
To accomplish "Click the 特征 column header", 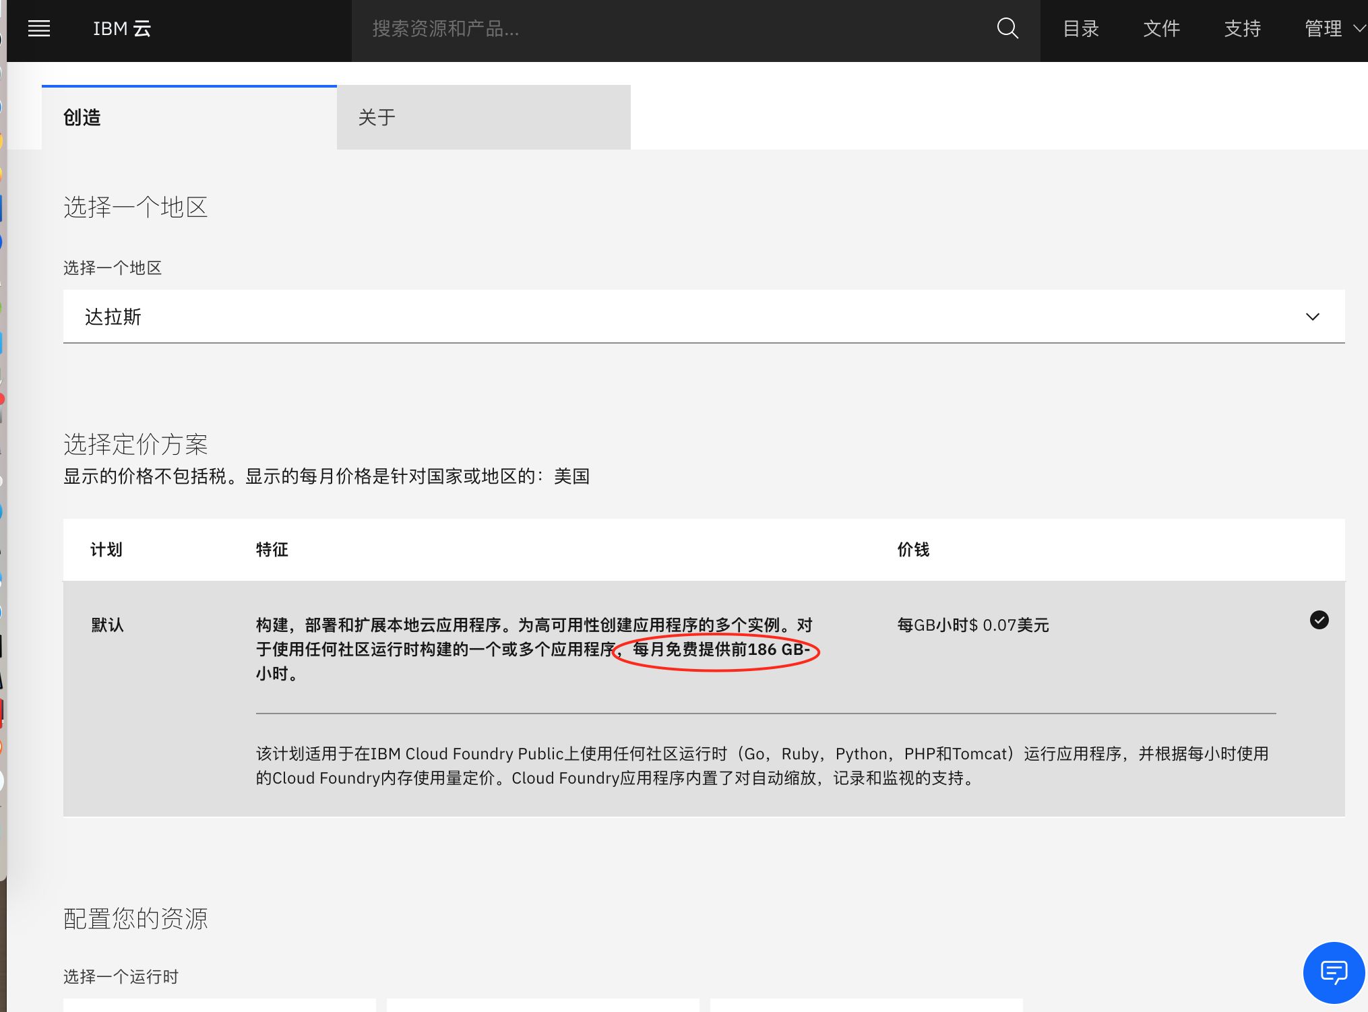I will 272,549.
